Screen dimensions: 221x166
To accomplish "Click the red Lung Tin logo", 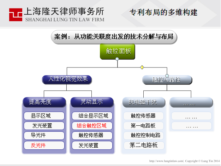I will [16, 15].
